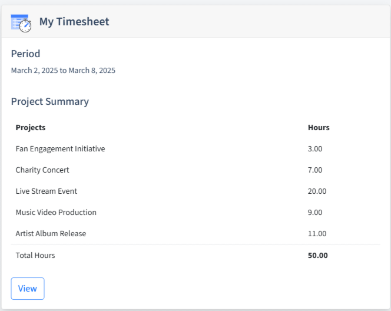The height and width of the screenshot is (311, 391).
Task: Click the 7.00 hours value
Action: coord(315,170)
